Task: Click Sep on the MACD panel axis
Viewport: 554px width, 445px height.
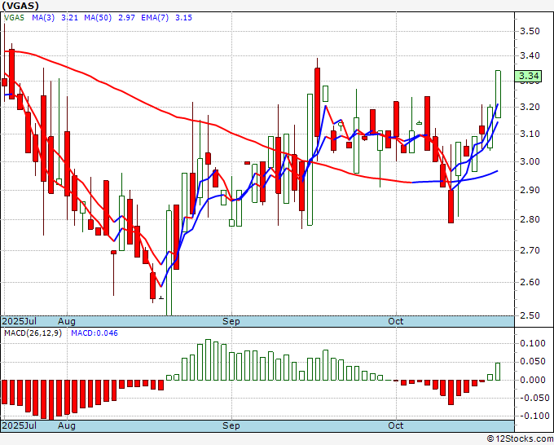Action: pos(231,425)
